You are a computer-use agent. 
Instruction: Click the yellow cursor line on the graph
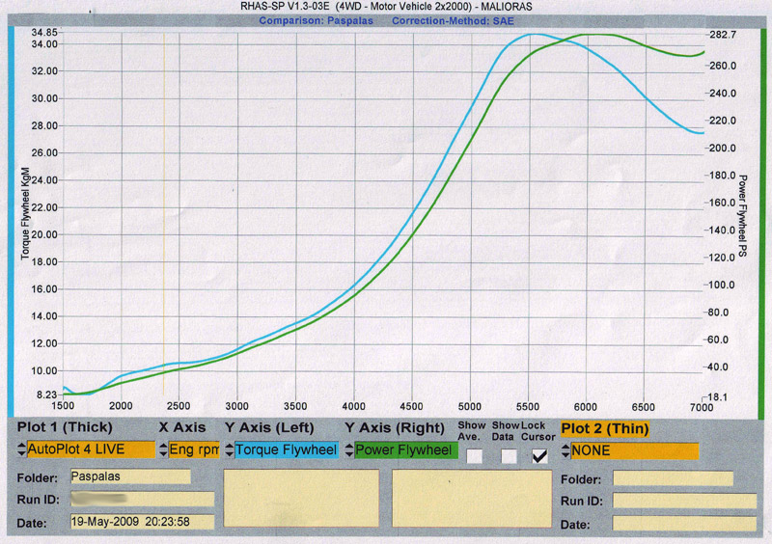[x=164, y=214]
